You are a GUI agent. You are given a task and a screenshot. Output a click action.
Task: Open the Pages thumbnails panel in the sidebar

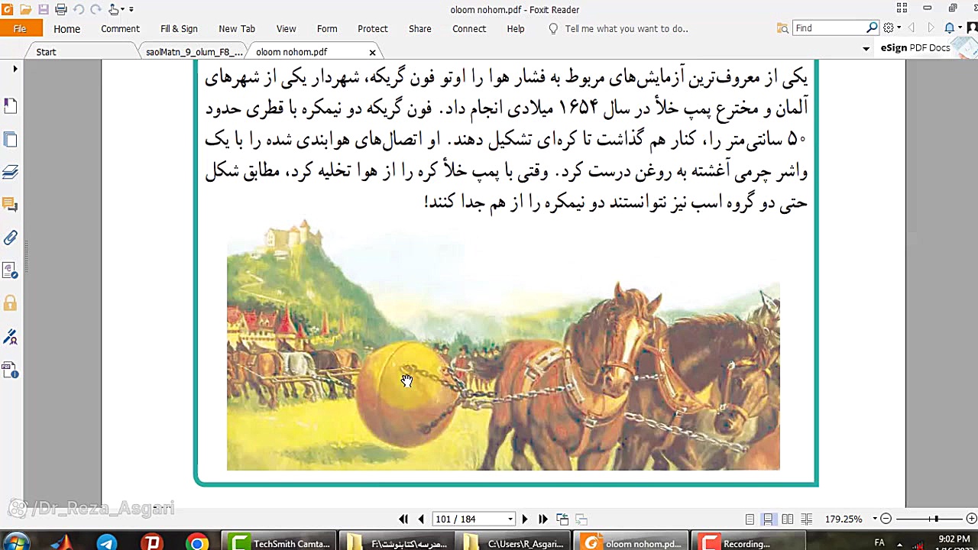coord(11,139)
